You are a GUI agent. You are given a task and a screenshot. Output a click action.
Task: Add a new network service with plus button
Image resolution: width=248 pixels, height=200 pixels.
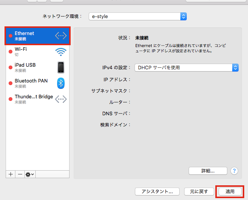point(11,174)
